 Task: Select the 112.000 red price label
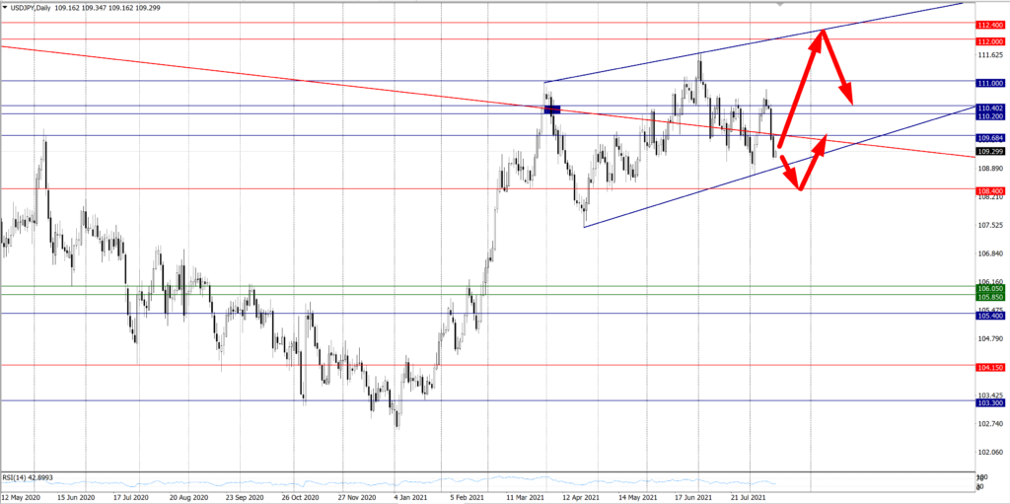click(x=989, y=41)
